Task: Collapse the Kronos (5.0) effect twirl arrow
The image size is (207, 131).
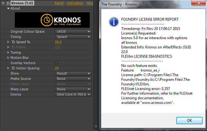Action: point(3,3)
